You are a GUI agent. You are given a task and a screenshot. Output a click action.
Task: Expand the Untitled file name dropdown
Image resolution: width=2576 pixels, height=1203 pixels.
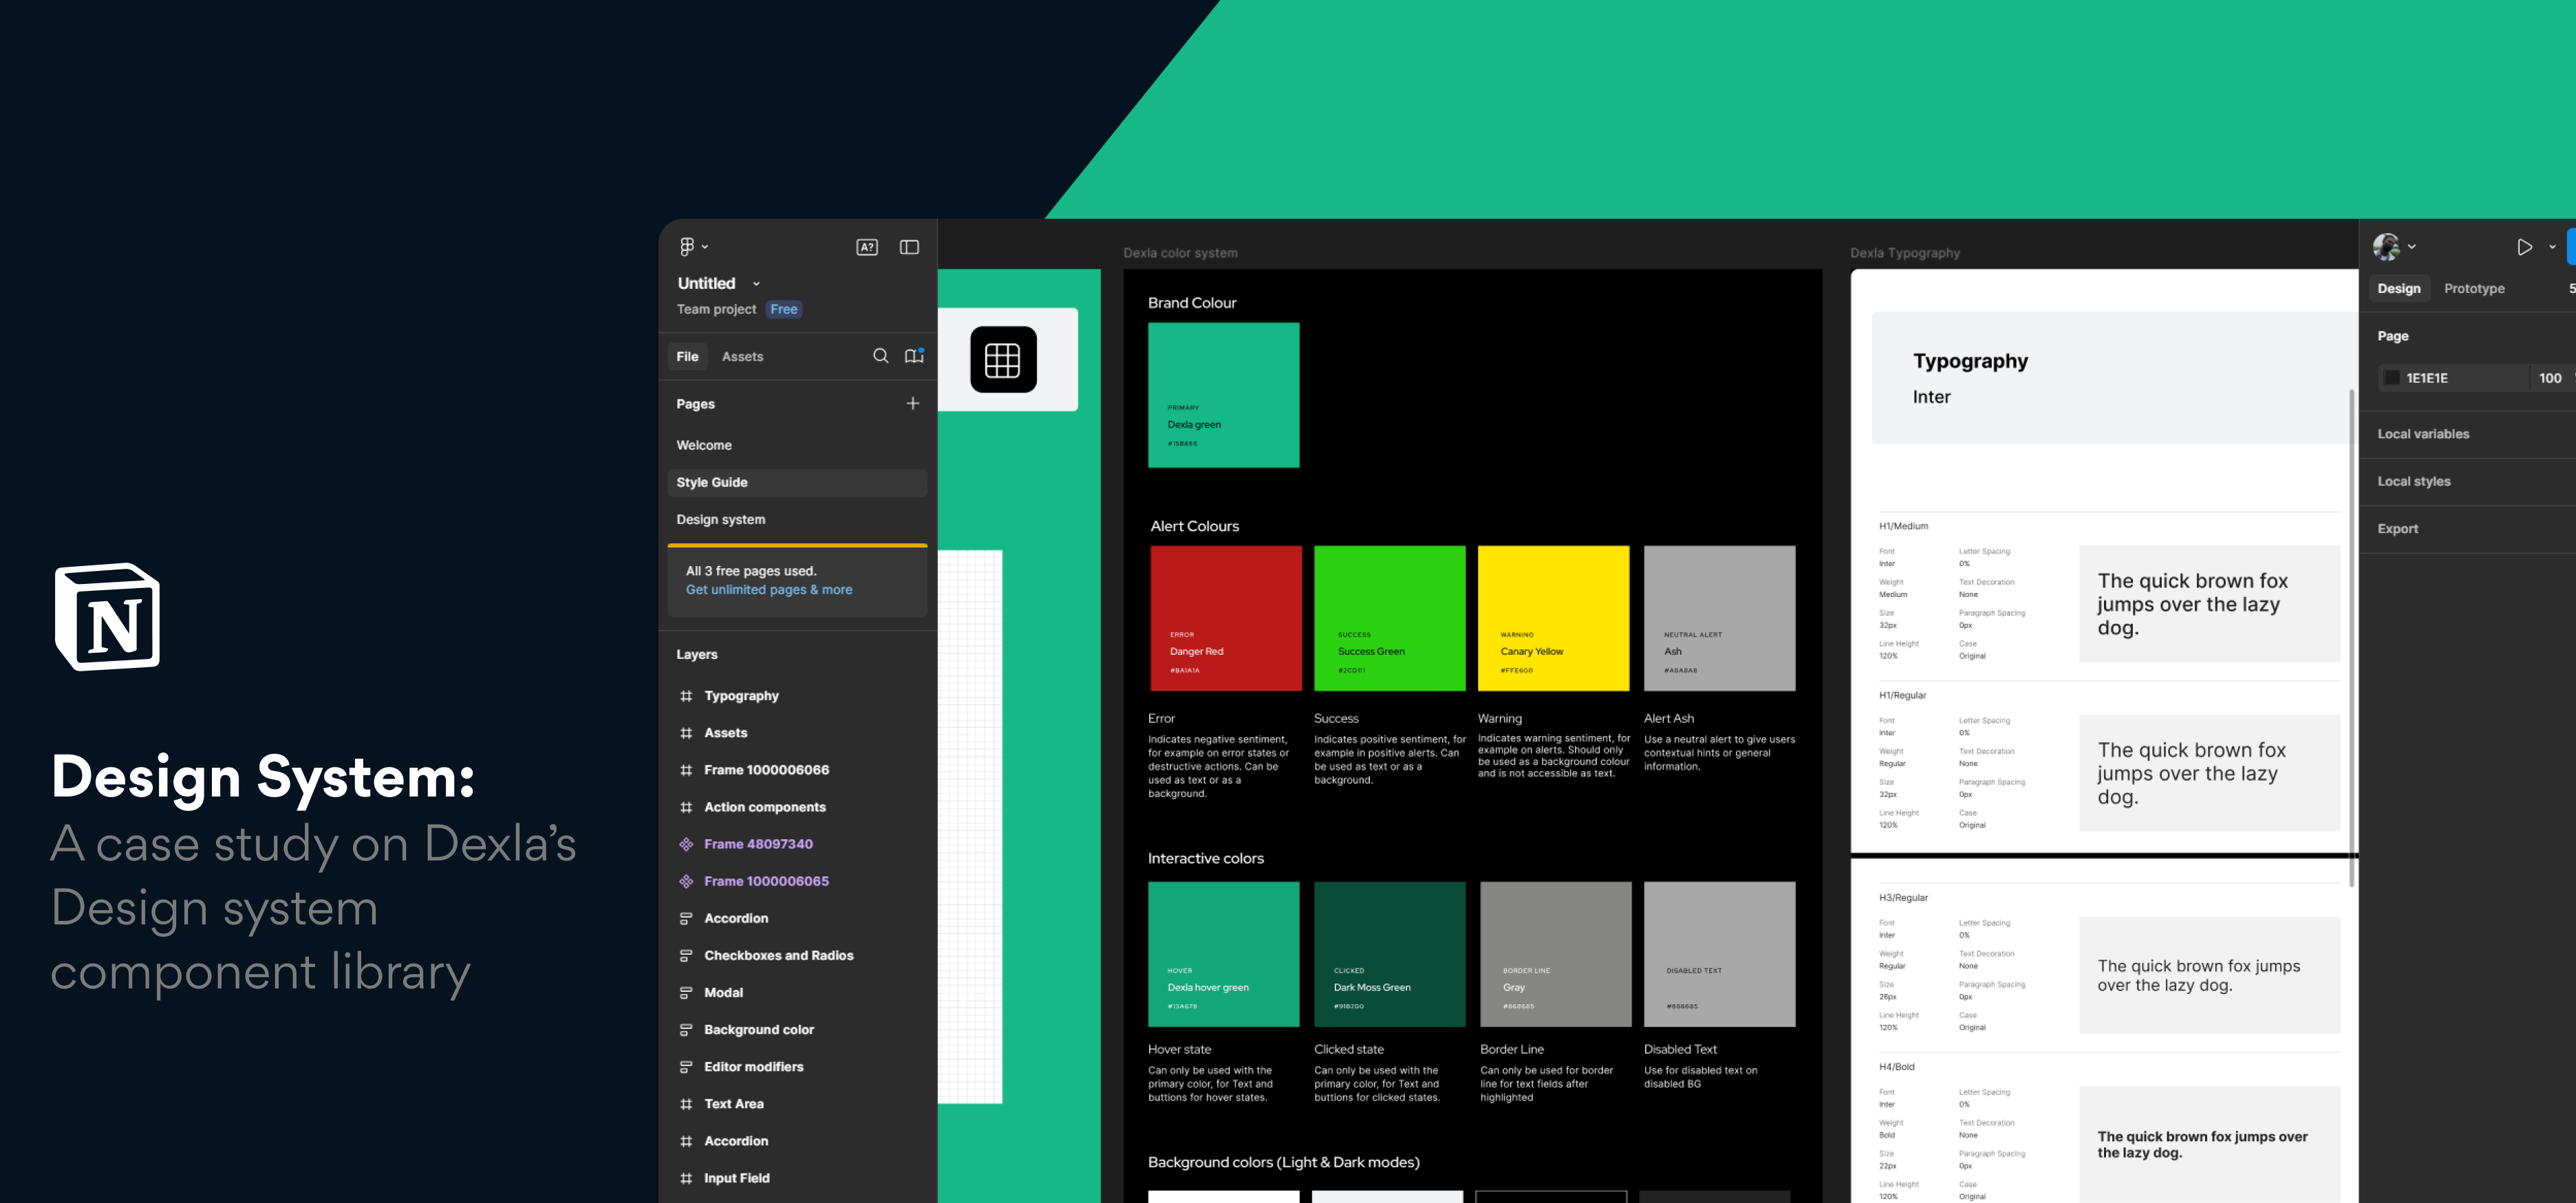(756, 284)
